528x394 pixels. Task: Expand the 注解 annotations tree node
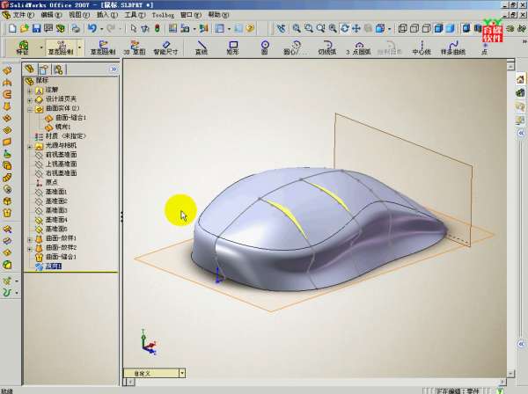point(29,90)
